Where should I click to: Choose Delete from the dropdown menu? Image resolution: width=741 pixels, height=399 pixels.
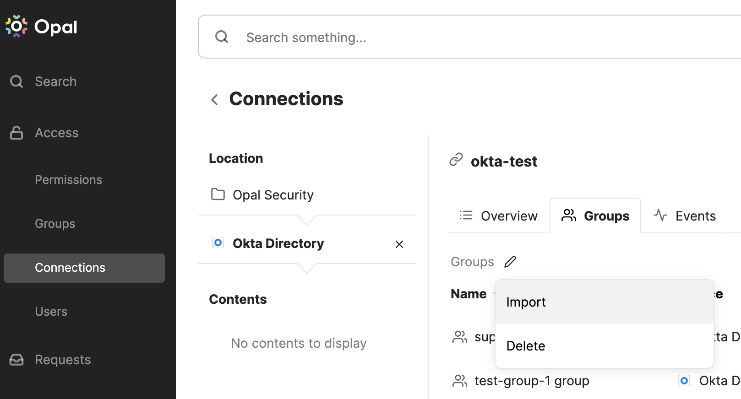coord(526,346)
